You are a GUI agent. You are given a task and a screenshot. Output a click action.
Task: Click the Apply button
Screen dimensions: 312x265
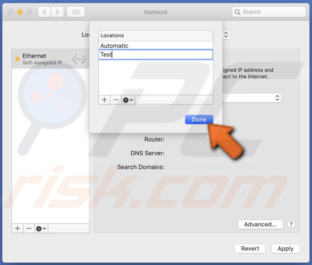(x=286, y=248)
